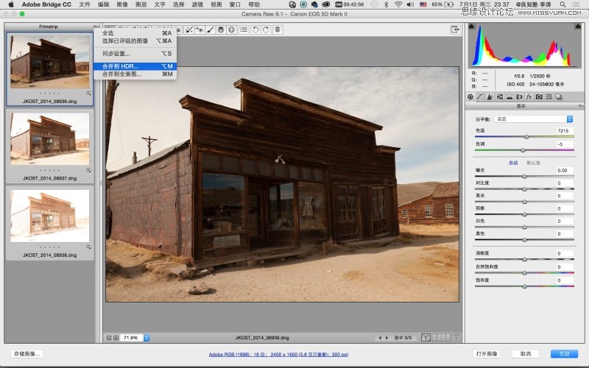Select the Graduated Filter tool

click(x=220, y=29)
